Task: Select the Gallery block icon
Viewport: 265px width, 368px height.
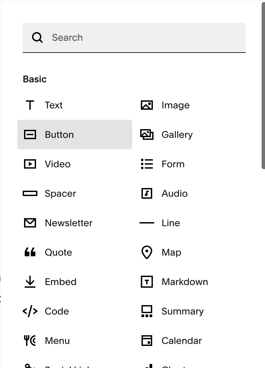Action: (x=147, y=134)
